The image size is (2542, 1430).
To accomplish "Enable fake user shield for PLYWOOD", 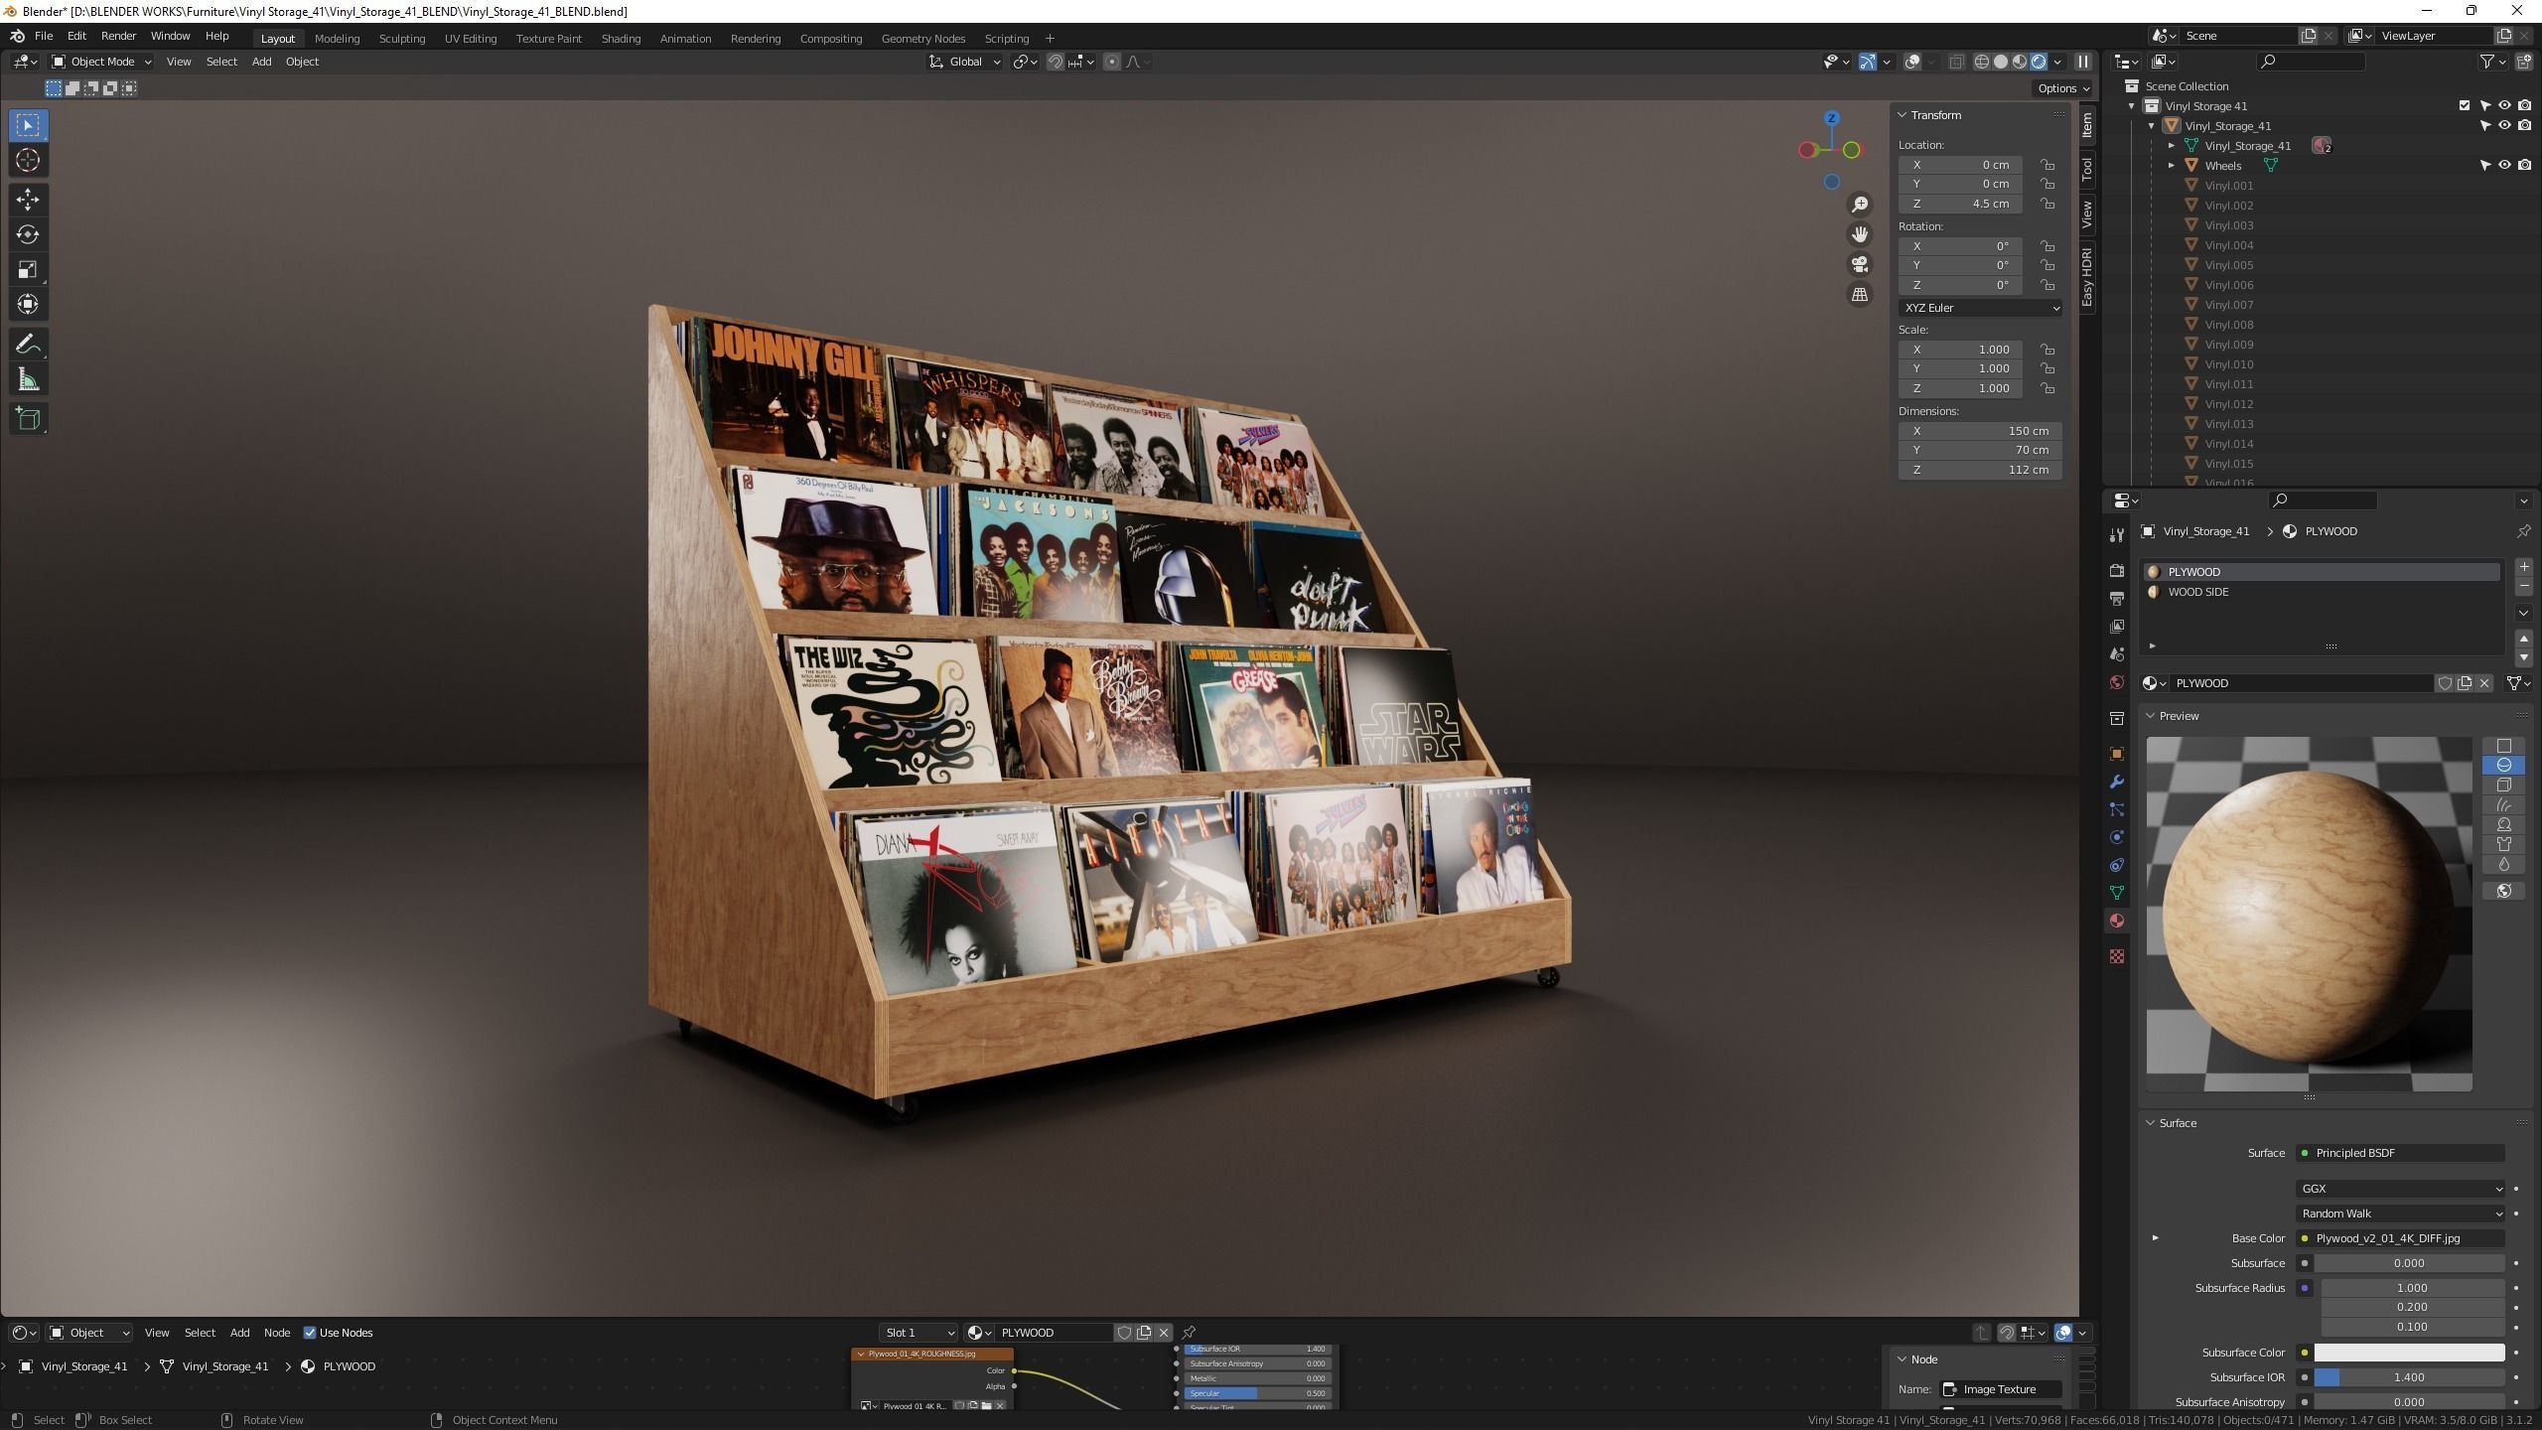I will click(x=2445, y=683).
